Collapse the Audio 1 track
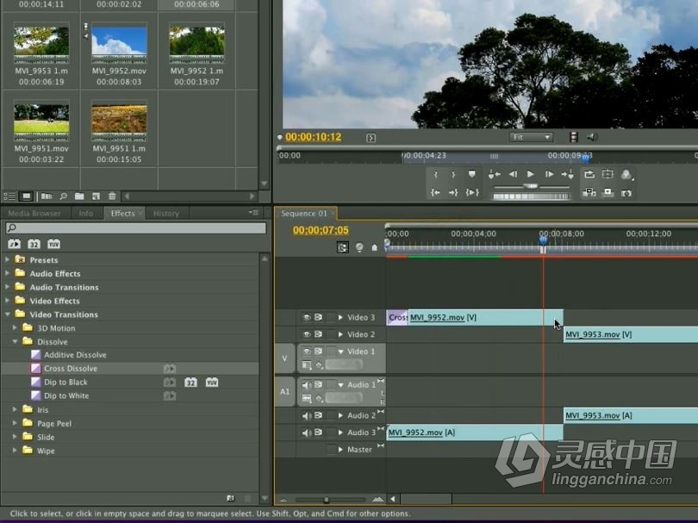 click(x=341, y=385)
